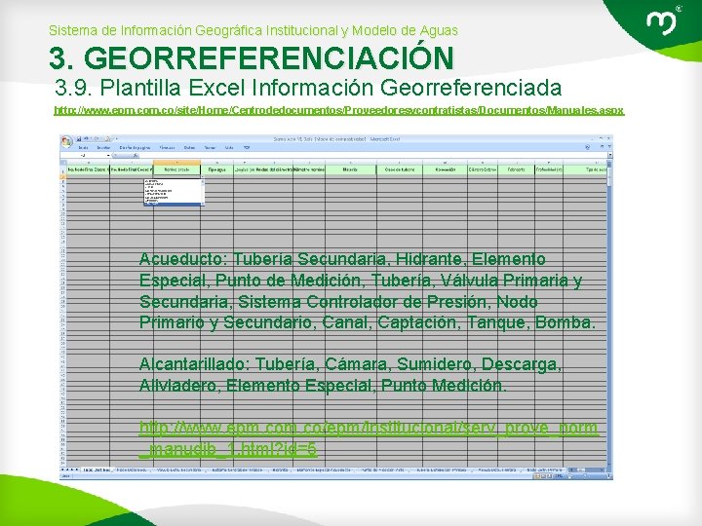The height and width of the screenshot is (526, 702).
Task: Open the Vista ribbon tab
Action: [229, 148]
